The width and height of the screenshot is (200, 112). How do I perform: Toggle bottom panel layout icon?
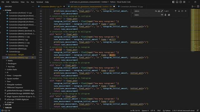177,2
